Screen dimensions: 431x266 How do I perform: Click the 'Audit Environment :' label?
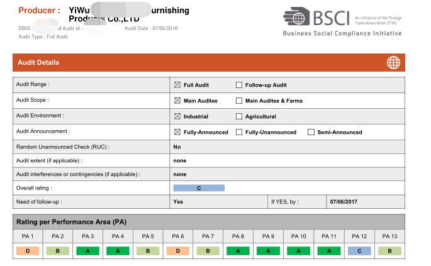[x=40, y=116]
